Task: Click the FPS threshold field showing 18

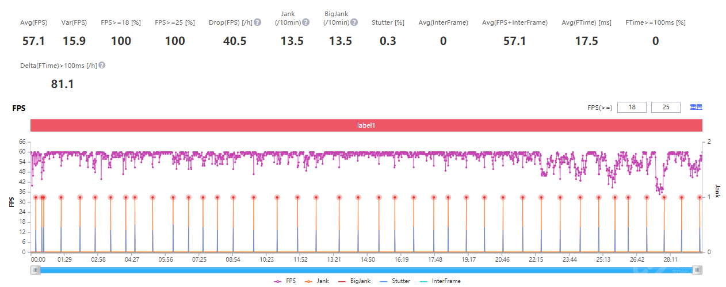Action: 632,107
